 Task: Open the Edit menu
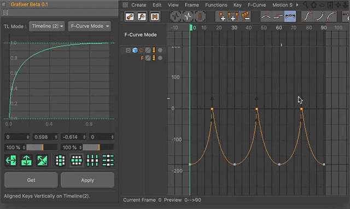(157, 5)
